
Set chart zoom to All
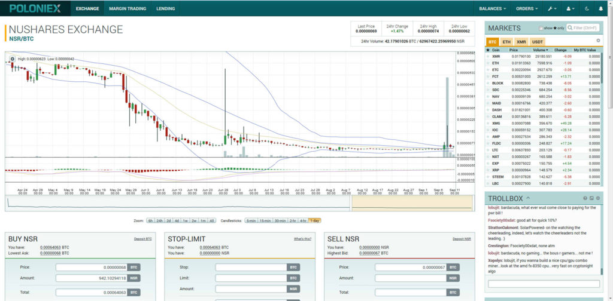[211, 221]
